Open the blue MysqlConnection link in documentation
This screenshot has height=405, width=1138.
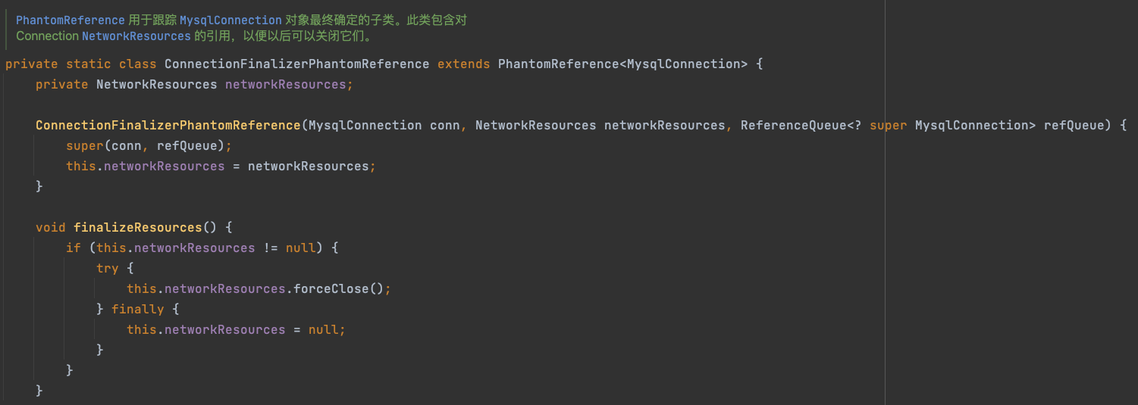pyautogui.click(x=230, y=20)
